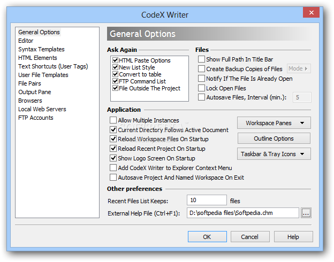
Task: Enable Notify If The File Is Already Open
Action: pyautogui.click(x=201, y=78)
